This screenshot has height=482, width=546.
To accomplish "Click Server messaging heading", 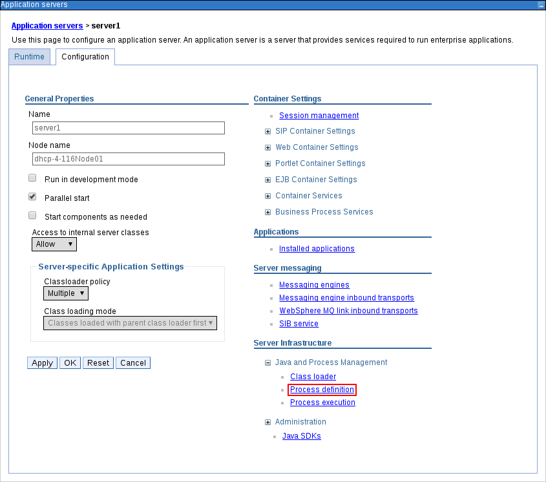I will [x=288, y=268].
